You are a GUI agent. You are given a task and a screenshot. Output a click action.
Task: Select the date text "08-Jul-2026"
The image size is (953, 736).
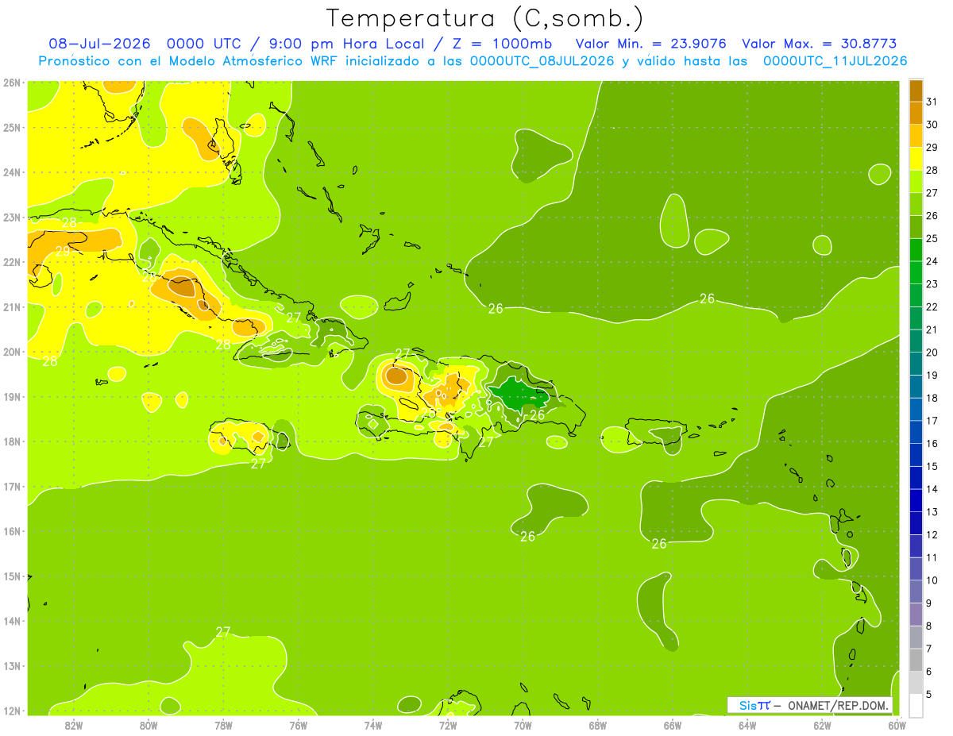pos(101,44)
